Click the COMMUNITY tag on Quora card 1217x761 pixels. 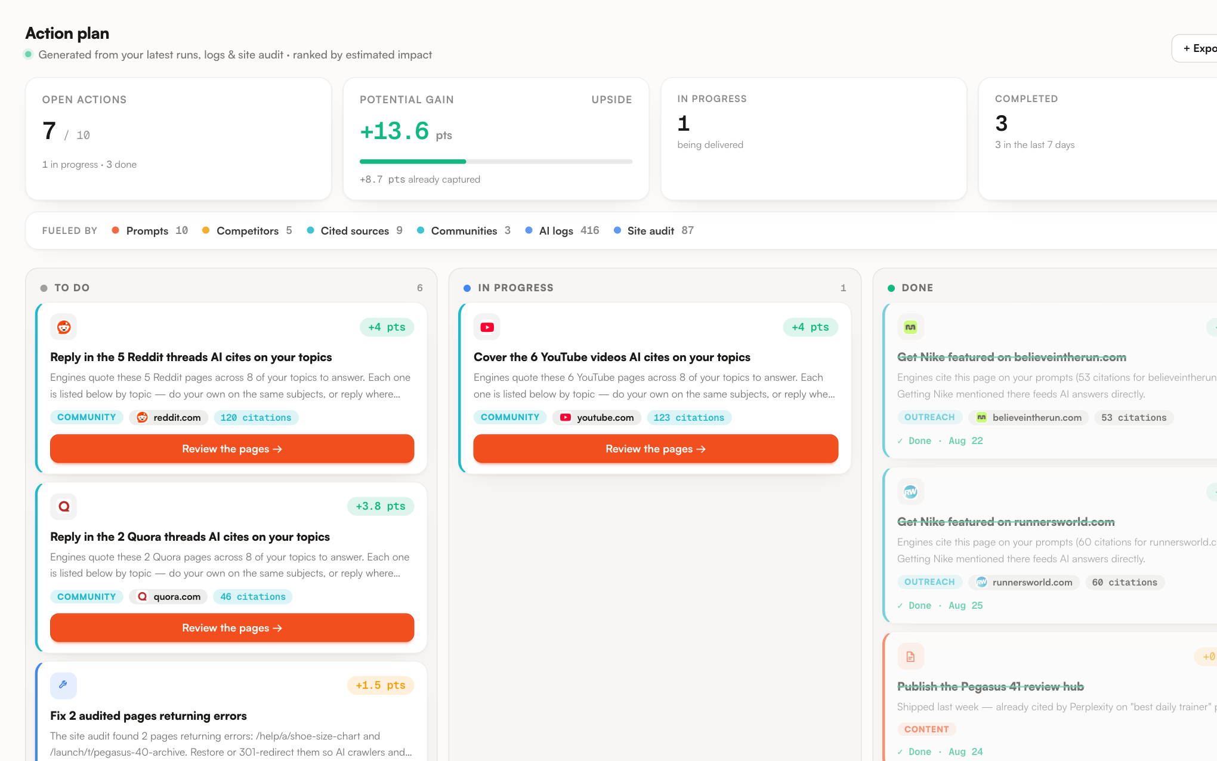(x=87, y=596)
